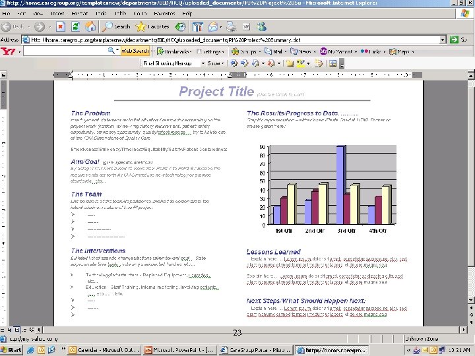Screen dimensions: 475x356
Task: Open the Highlight color dropdown arrow
Action: [308, 63]
